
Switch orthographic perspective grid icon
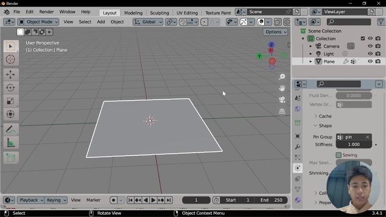(282, 111)
